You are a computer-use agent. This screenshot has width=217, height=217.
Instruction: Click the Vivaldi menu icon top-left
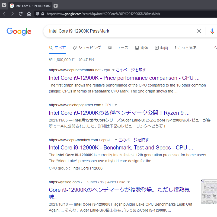click(4, 5)
